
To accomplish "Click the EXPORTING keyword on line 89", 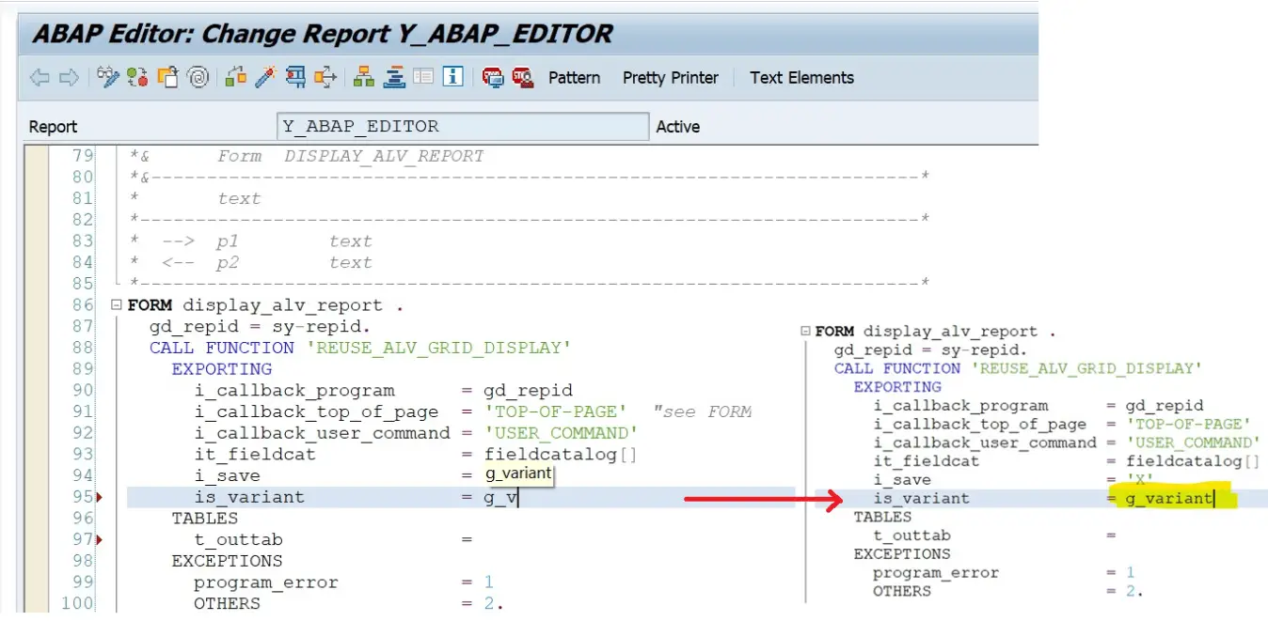I will tap(221, 369).
